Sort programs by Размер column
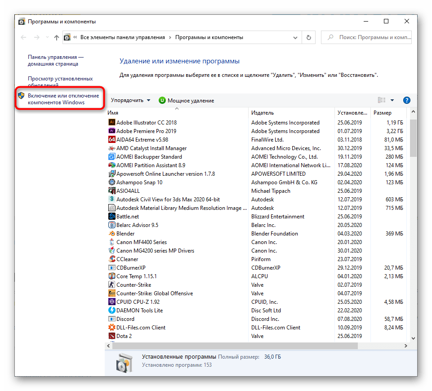432x391 pixels. [x=382, y=113]
